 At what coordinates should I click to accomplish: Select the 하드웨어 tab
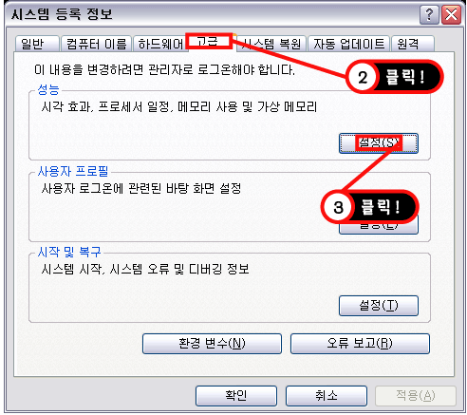pos(159,44)
